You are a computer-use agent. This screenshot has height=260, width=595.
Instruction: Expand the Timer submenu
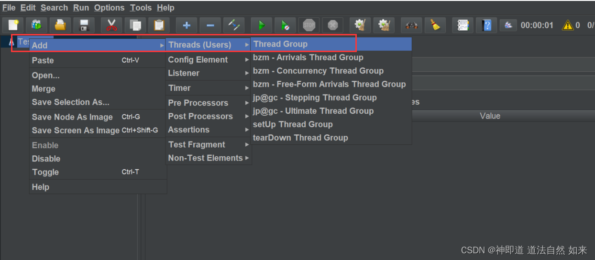[x=208, y=88]
